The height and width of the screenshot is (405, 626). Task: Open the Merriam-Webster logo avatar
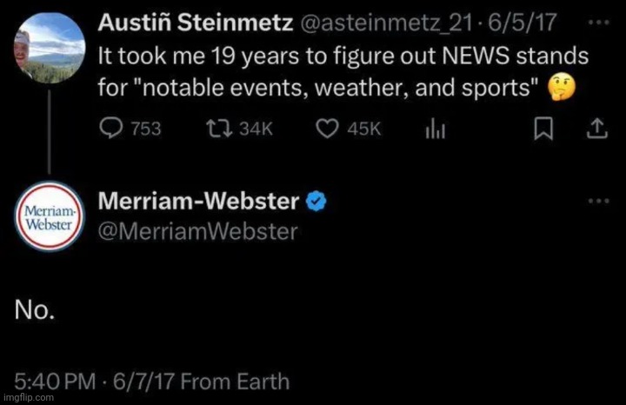pos(50,217)
